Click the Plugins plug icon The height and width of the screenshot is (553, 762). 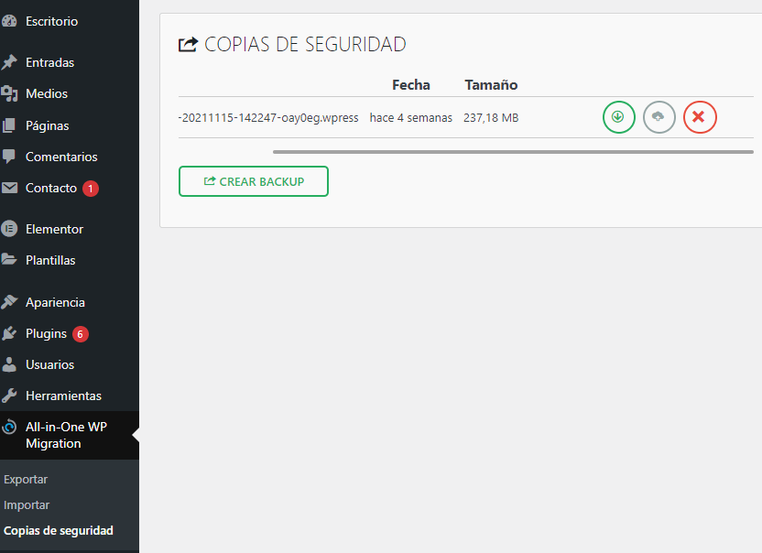pyautogui.click(x=9, y=333)
